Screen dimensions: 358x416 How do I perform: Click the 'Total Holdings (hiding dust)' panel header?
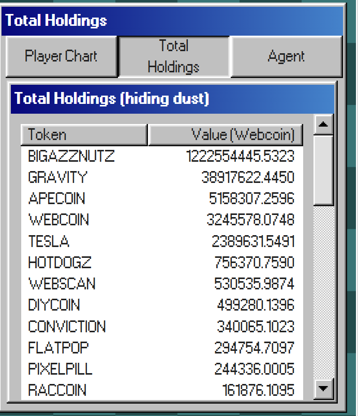[172, 99]
